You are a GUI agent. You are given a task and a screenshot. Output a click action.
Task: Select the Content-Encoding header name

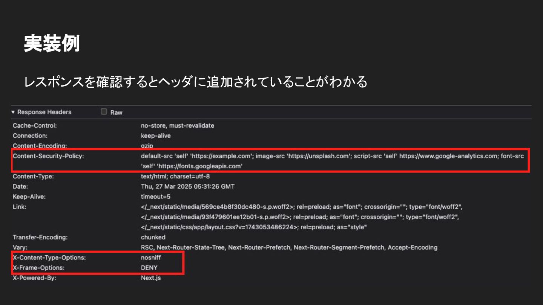pos(40,145)
